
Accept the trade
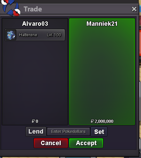pos(86,143)
